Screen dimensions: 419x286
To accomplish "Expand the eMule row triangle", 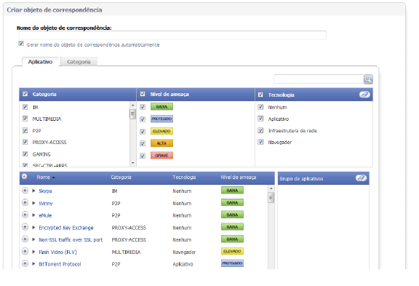I will coord(33,215).
